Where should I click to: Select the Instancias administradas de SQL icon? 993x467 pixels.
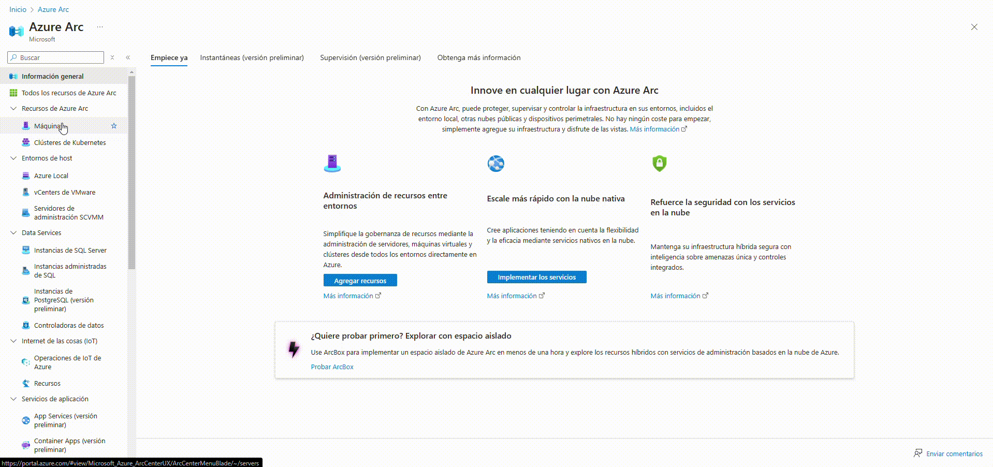click(x=26, y=271)
